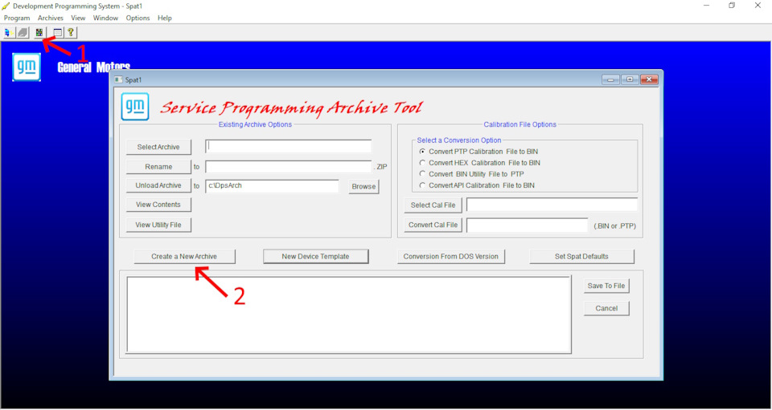
Task: Click Create a New Archive
Action: point(185,256)
